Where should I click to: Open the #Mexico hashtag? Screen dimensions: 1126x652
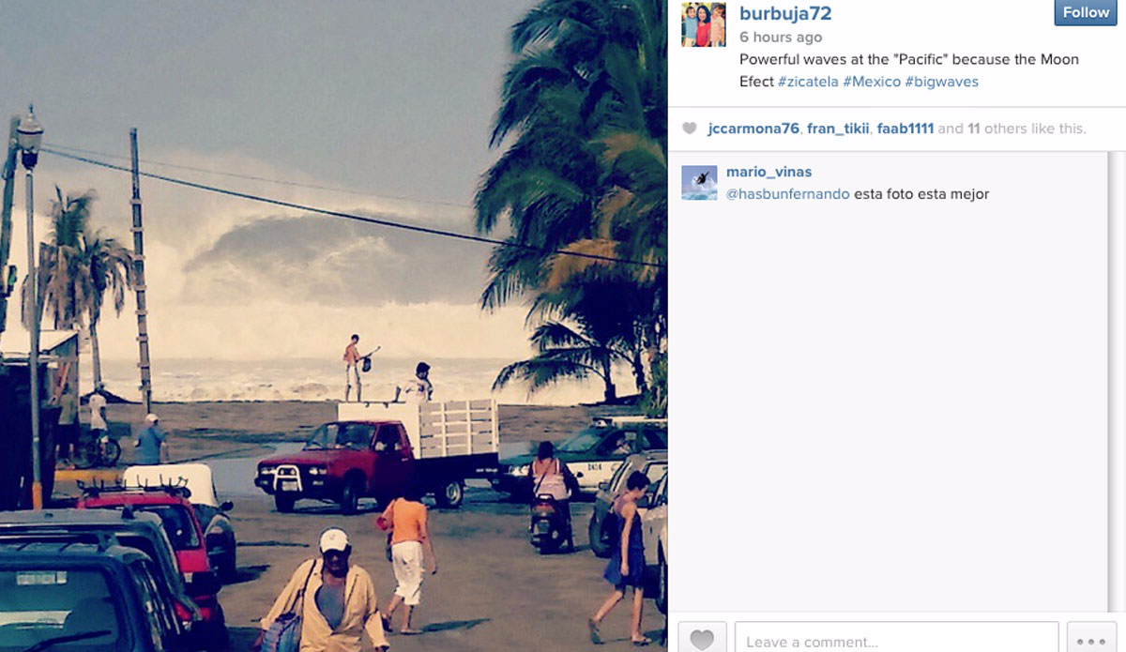[x=872, y=82]
